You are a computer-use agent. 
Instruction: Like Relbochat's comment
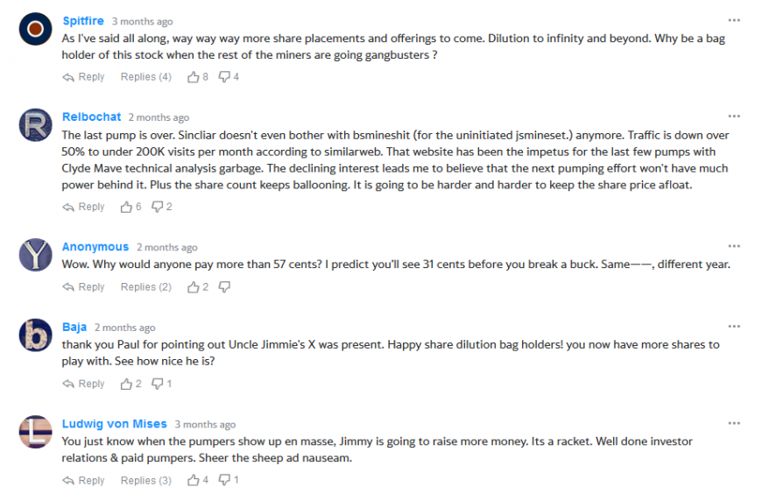pos(127,207)
